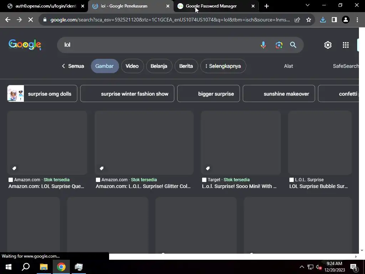The width and height of the screenshot is (365, 274).
Task: Select the confetti suggestion chip
Action: tap(339, 94)
